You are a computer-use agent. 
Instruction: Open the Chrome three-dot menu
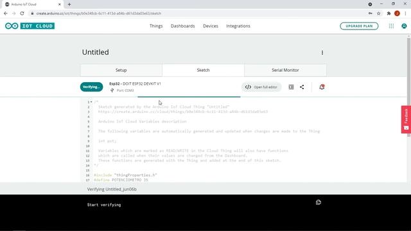pos(405,13)
